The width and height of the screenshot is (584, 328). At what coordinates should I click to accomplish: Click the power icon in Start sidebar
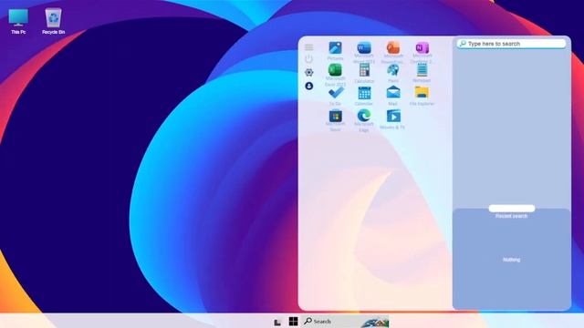[x=308, y=58]
